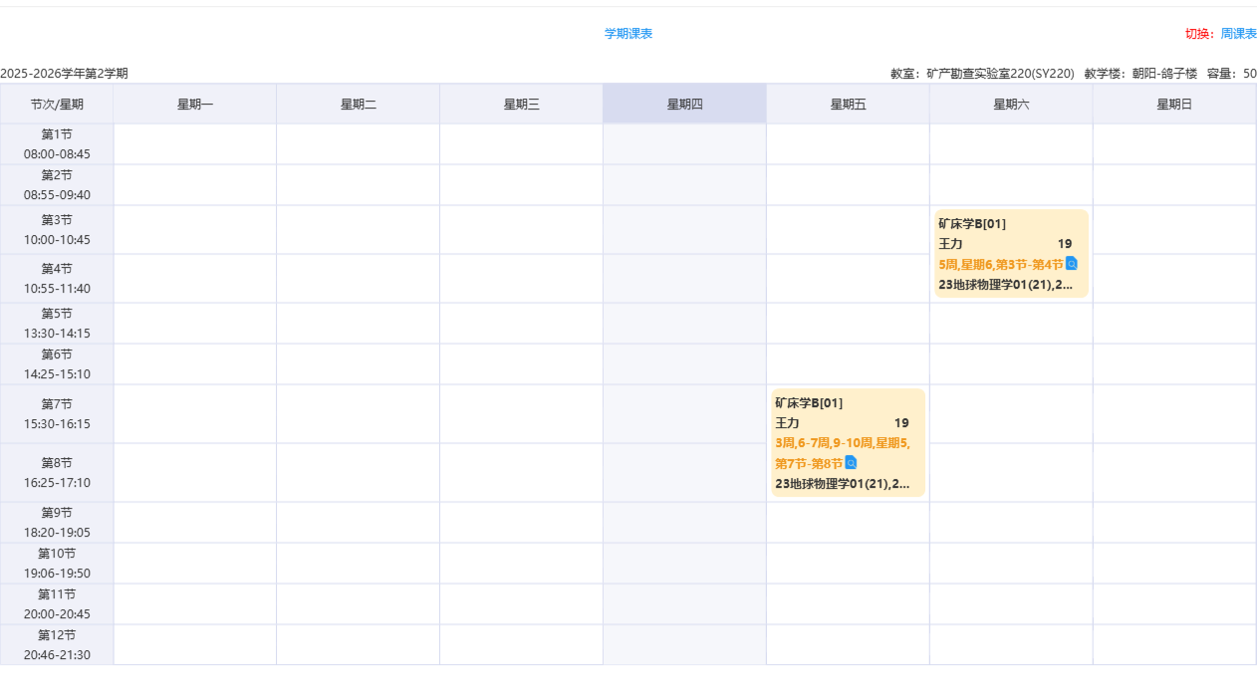Select the 第7节 15:30-16:15 row header
This screenshot has height=699, width=1257.
pos(57,413)
